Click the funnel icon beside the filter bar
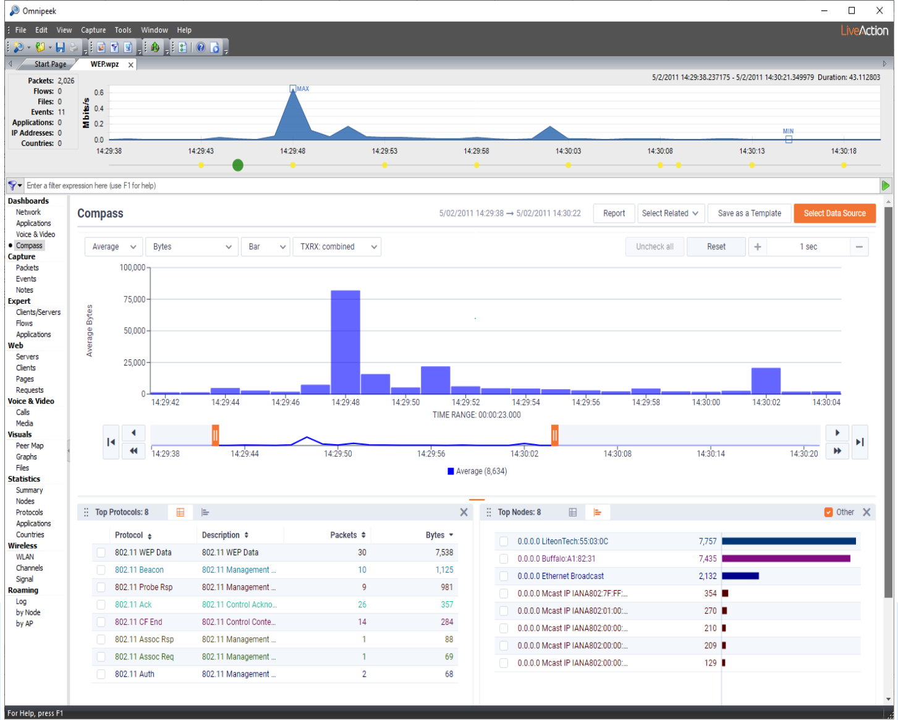This screenshot has height=720, width=898. tap(12, 185)
